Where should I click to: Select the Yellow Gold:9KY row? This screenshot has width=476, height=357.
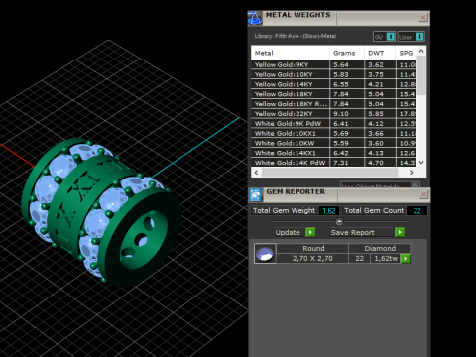[x=333, y=64]
